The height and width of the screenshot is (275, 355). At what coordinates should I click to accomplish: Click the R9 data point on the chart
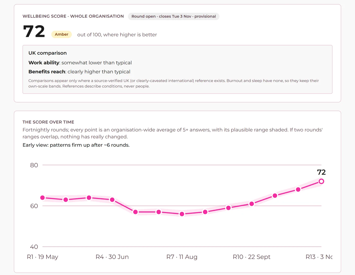pyautogui.click(x=228, y=208)
